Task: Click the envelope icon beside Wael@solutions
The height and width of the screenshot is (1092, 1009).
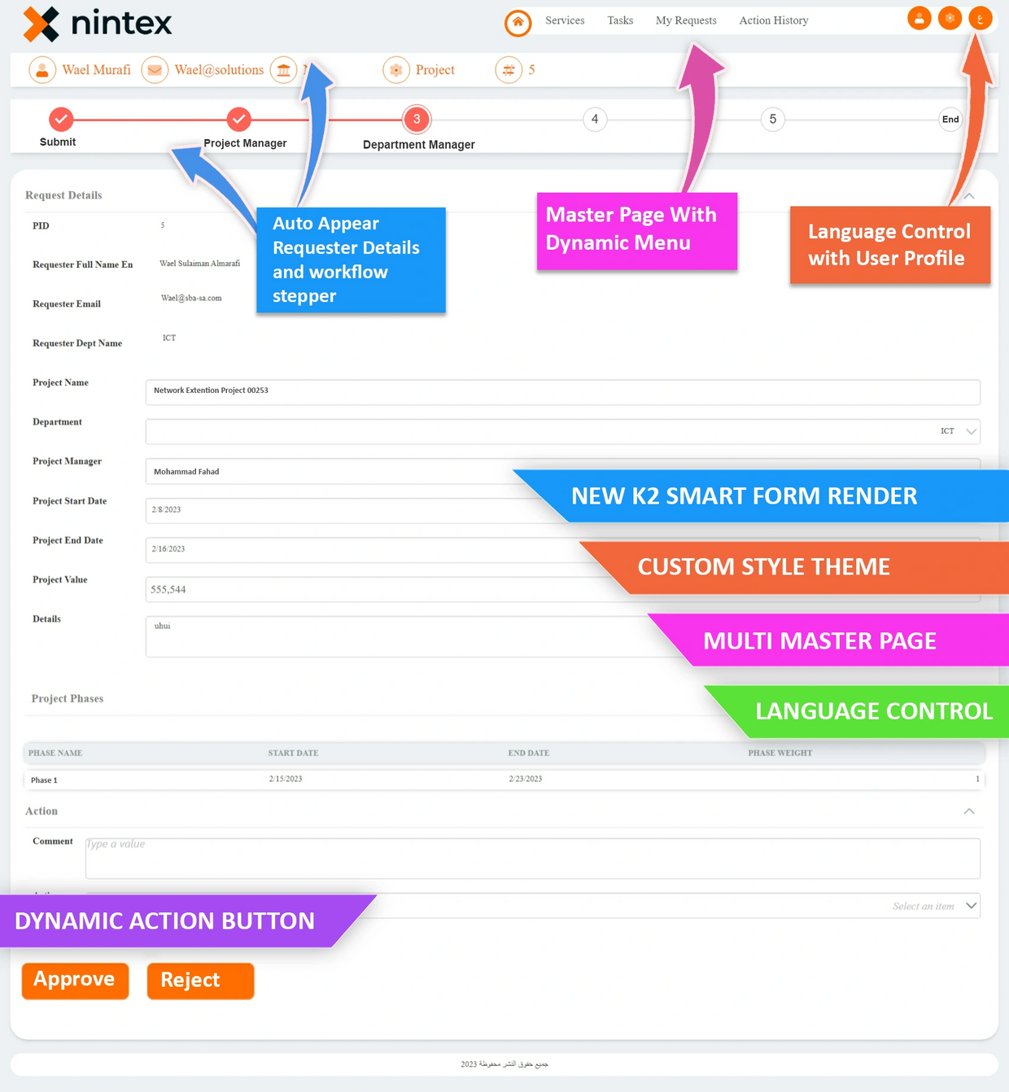Action: click(x=155, y=70)
